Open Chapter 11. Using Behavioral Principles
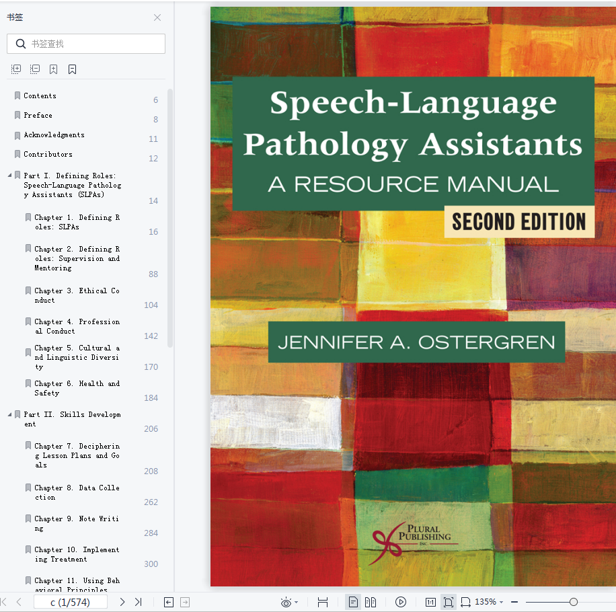616x612 pixels. 77,585
